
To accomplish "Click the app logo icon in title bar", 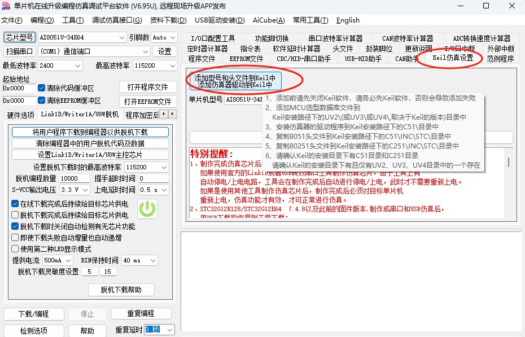I will tap(6, 6).
